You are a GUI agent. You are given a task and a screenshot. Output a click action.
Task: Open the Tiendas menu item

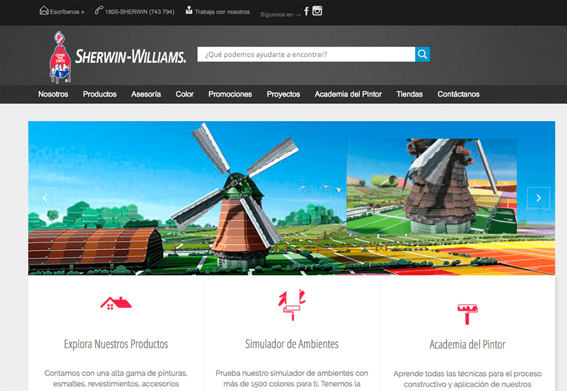409,94
